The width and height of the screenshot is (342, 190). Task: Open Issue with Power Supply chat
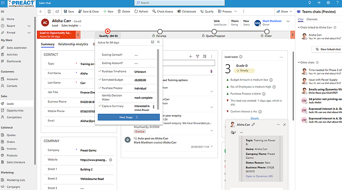(x=321, y=81)
